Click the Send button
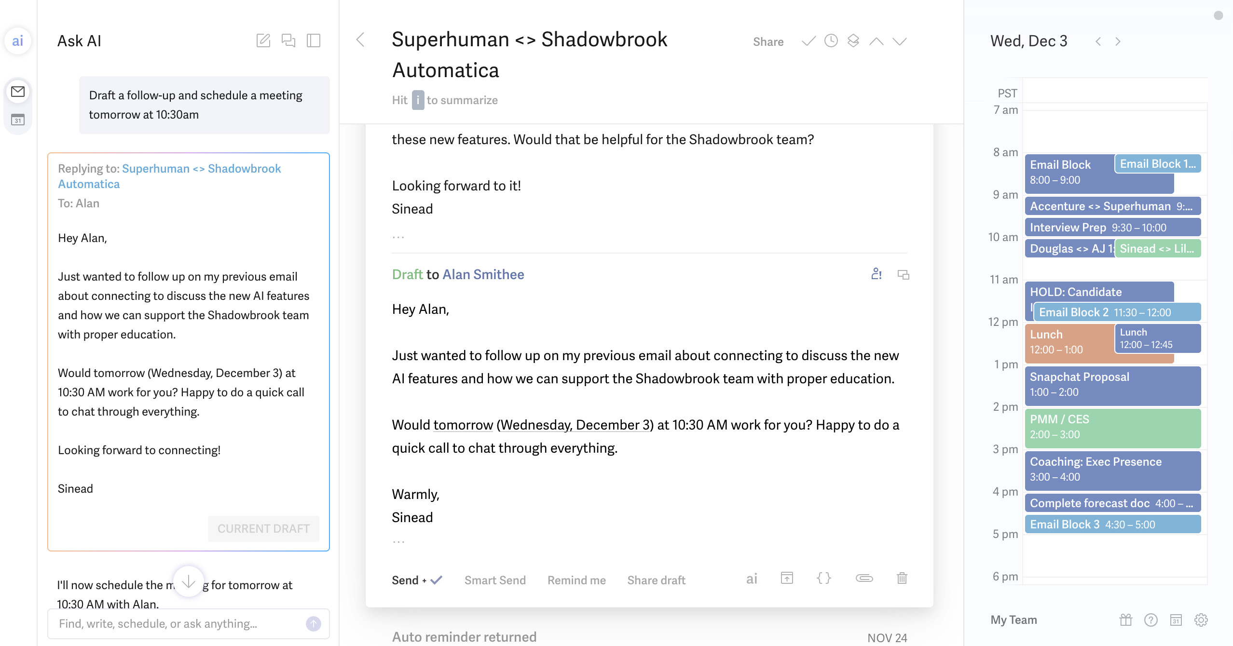 405,580
